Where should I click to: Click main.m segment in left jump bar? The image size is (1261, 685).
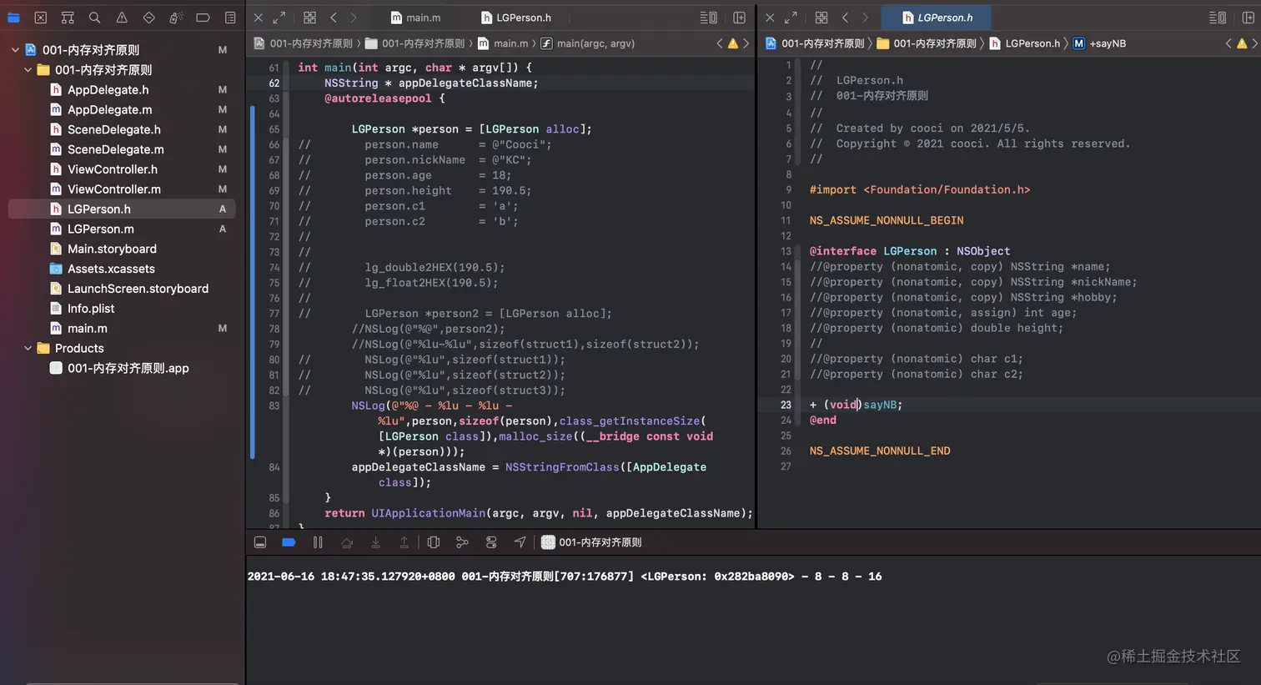coord(503,43)
